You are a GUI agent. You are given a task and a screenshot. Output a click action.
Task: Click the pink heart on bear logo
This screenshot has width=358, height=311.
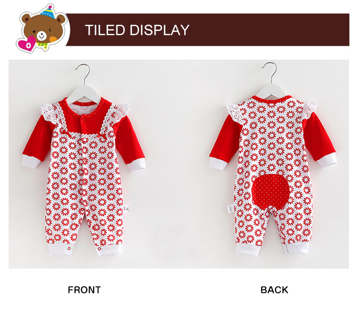click(x=27, y=43)
